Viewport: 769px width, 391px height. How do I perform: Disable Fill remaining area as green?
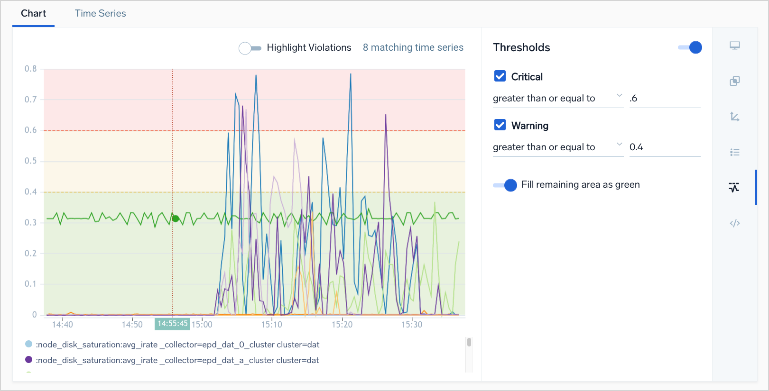coord(505,185)
